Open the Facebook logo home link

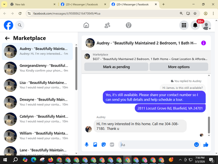(8, 25)
